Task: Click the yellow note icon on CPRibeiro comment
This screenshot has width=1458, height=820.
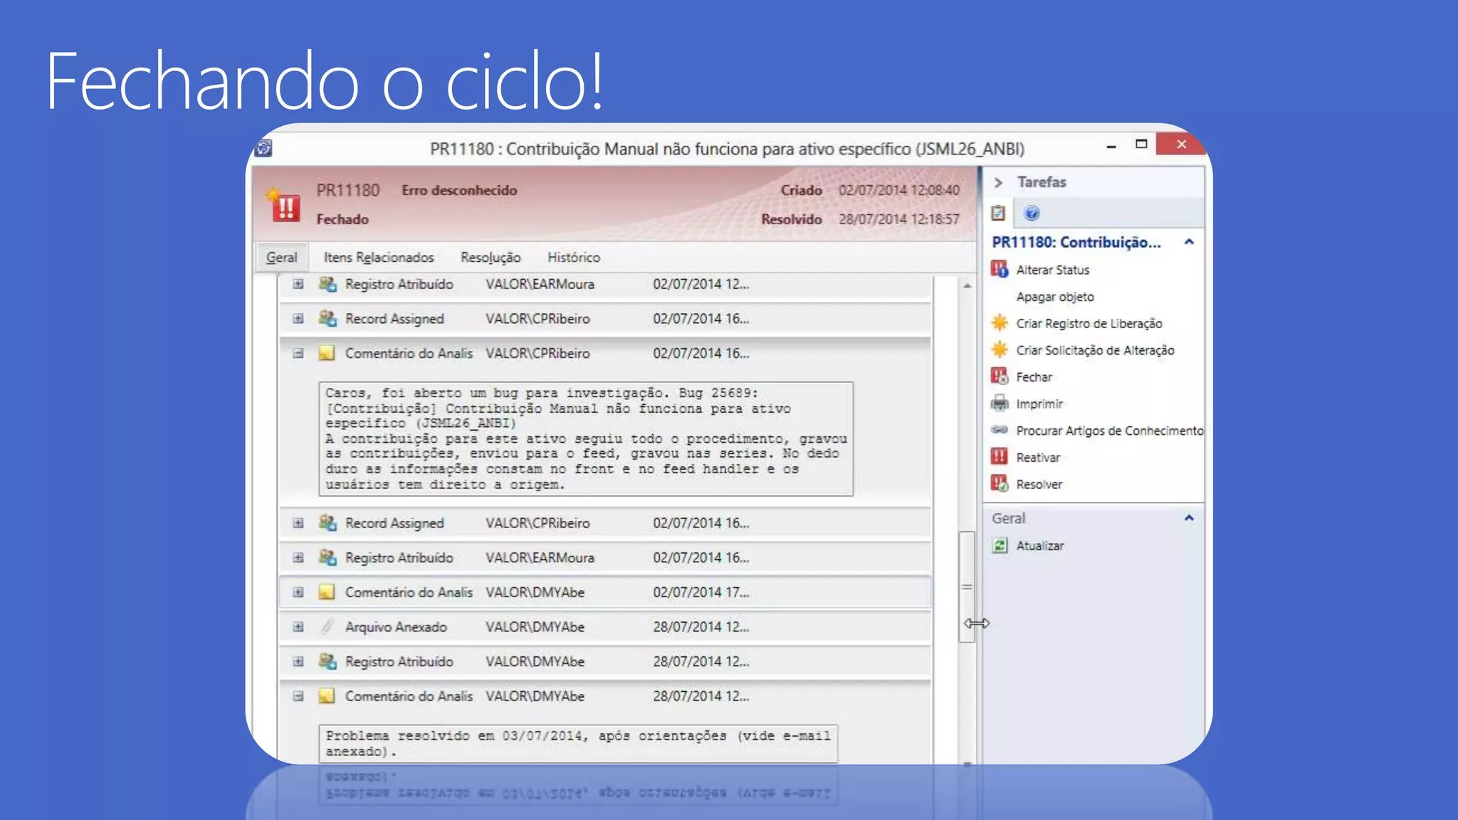Action: [x=327, y=353]
